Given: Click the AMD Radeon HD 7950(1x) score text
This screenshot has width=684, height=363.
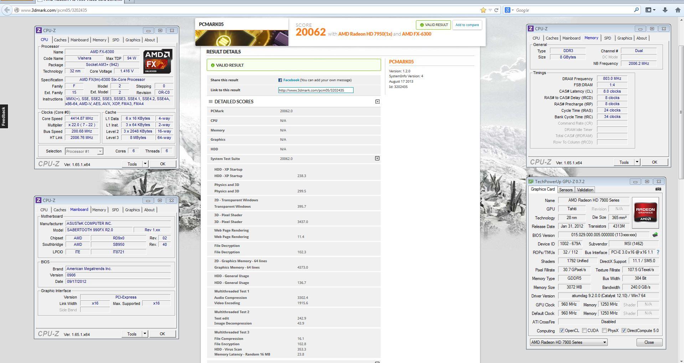Looking at the screenshot, I should click(365, 34).
